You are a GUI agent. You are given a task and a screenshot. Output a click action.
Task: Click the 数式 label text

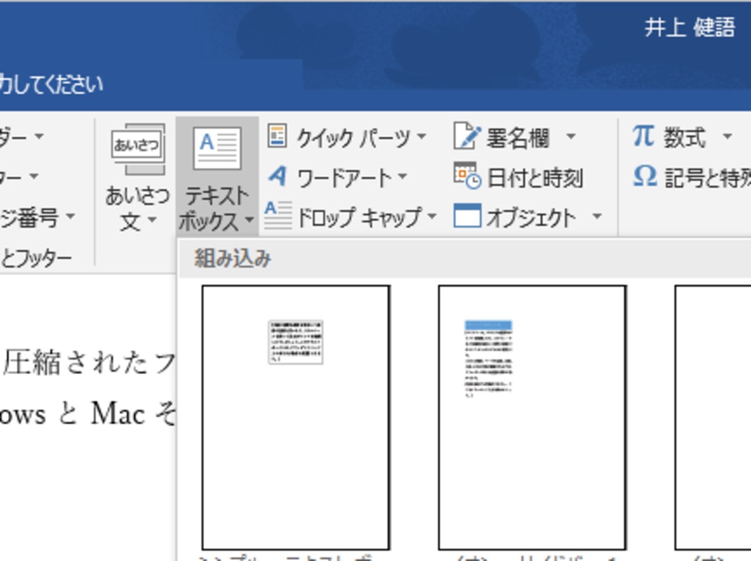[x=685, y=138]
